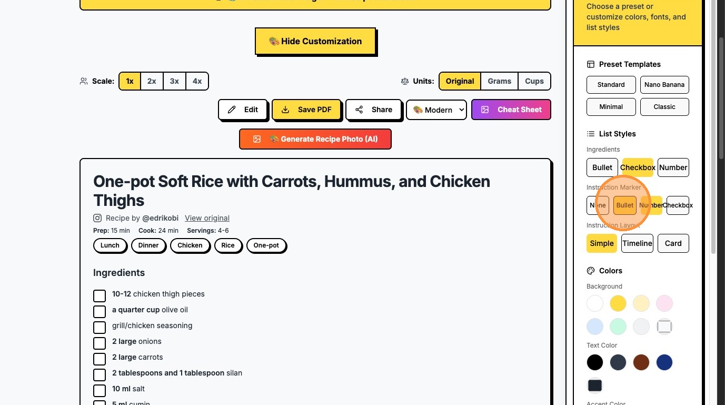The width and height of the screenshot is (725, 405).
Task: Select the Timeline instruction layout
Action: [637, 243]
